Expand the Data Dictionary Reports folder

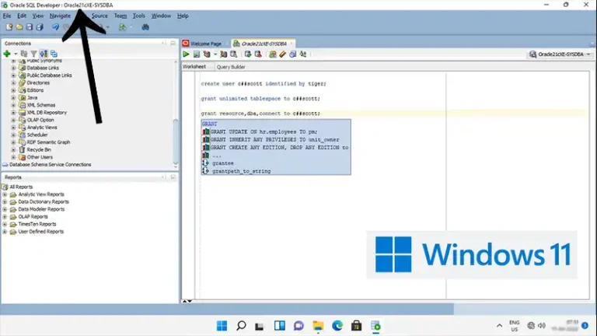coord(5,202)
